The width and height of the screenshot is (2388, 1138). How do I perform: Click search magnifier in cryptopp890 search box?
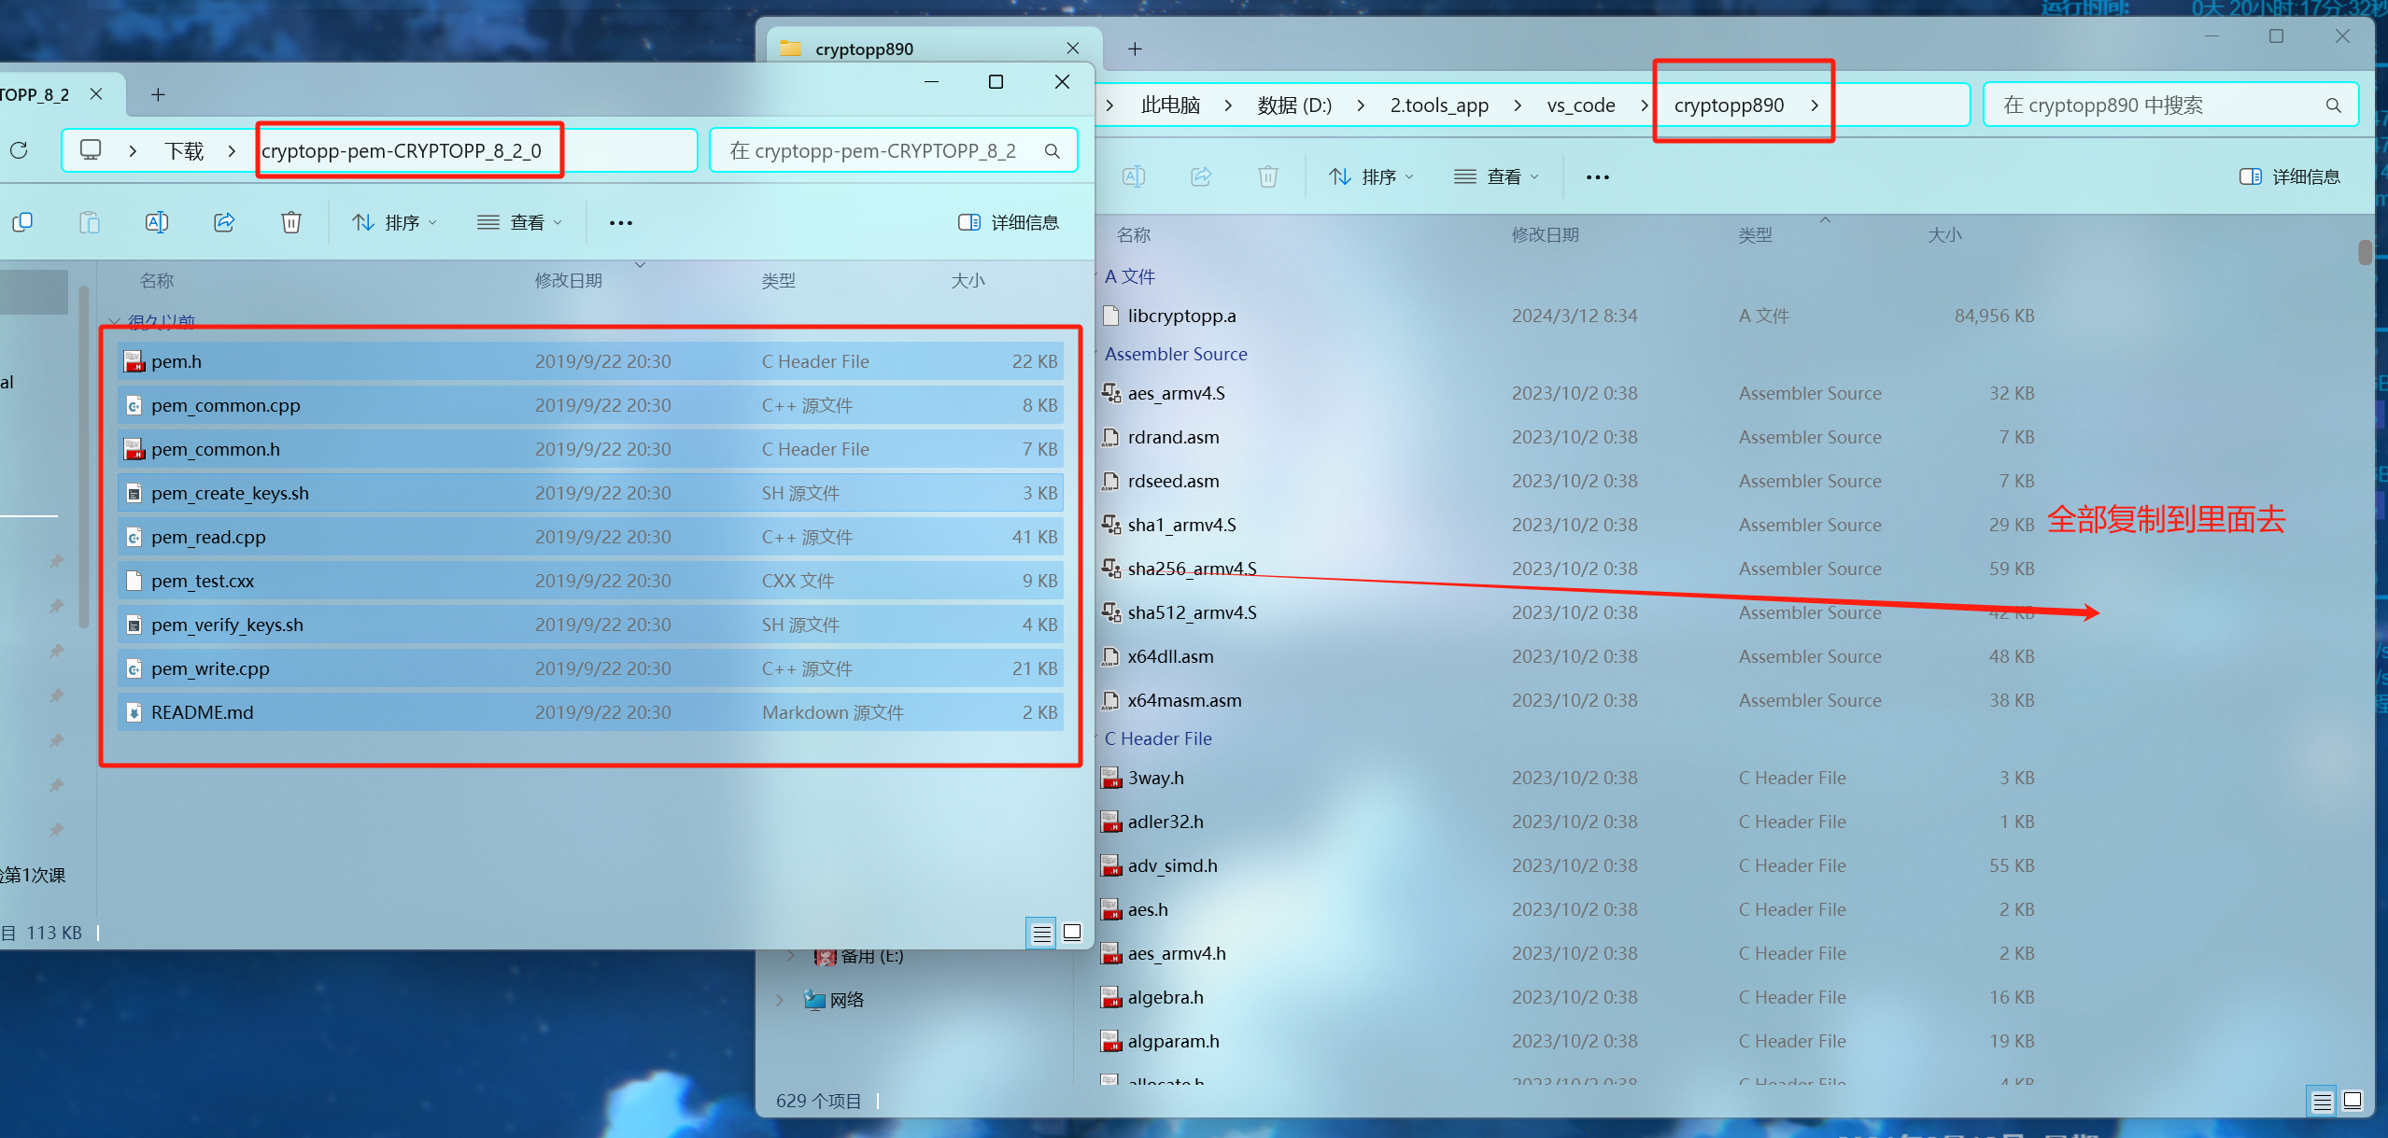pos(2333,105)
